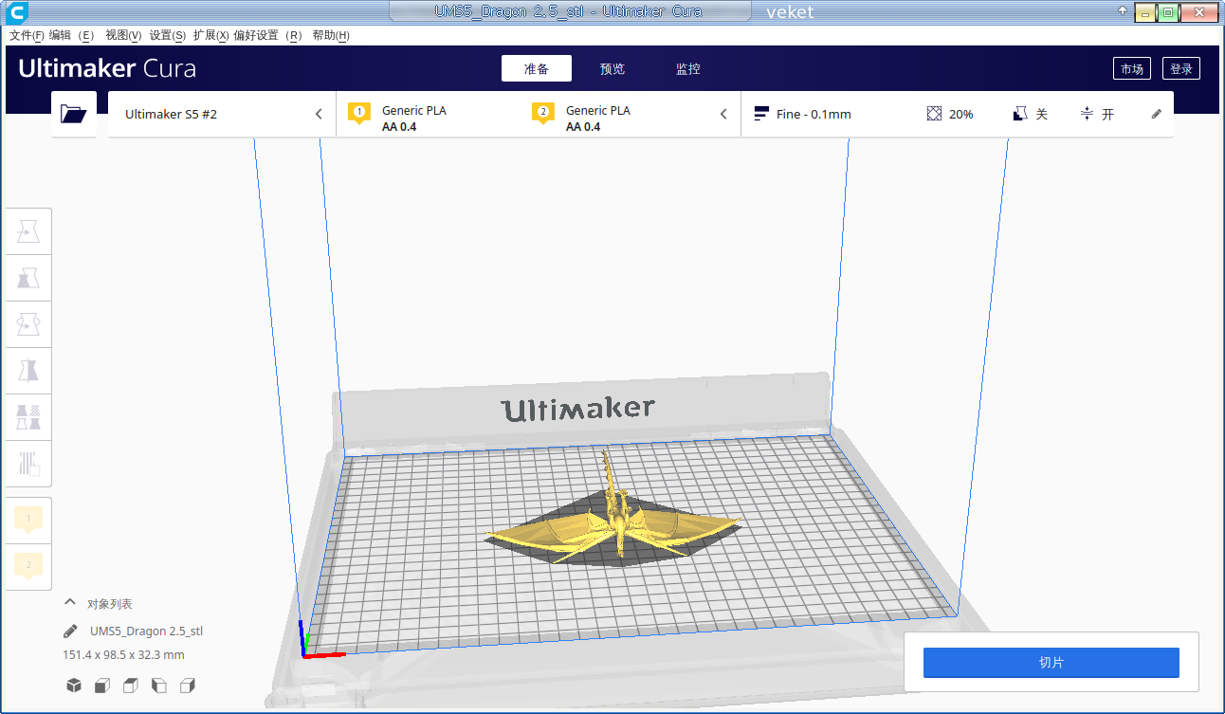Click the 切片 button to slice

pos(1051,662)
